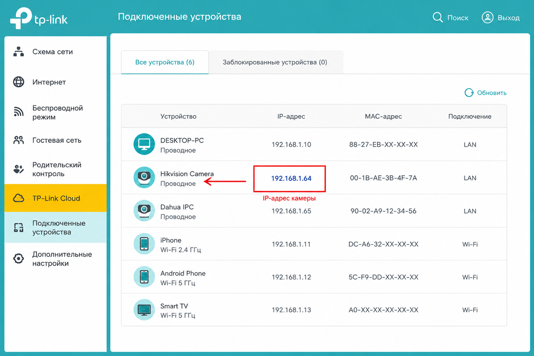Click the connected devices sidebar icon
Image resolution: width=534 pixels, height=356 pixels.
pos(19,228)
